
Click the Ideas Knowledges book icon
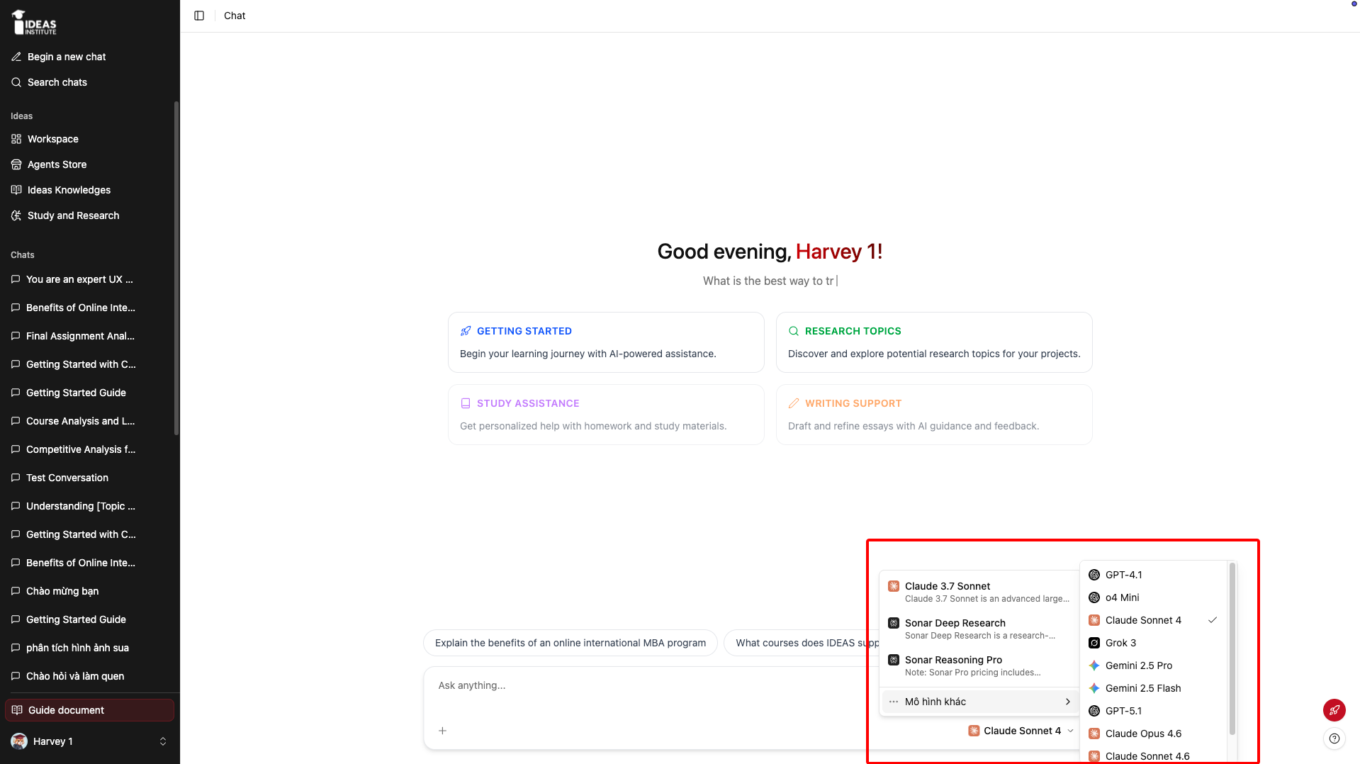point(16,190)
